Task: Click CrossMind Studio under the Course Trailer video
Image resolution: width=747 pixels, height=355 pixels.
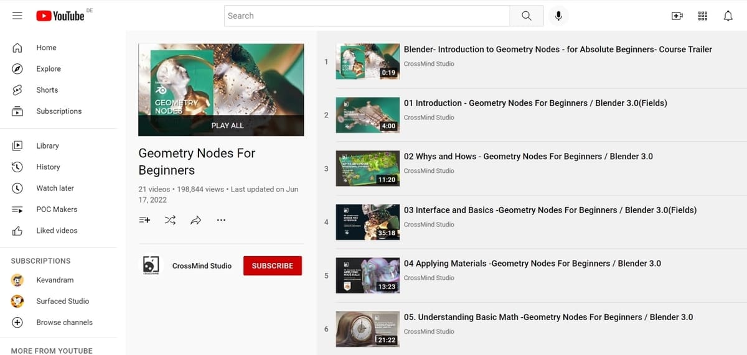Action: coord(429,64)
